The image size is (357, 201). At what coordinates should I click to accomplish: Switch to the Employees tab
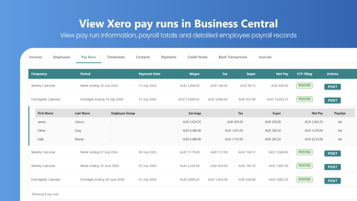coord(62,57)
